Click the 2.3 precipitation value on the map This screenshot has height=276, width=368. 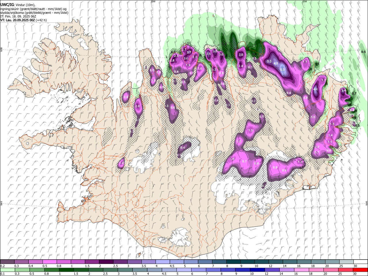pos(195,57)
